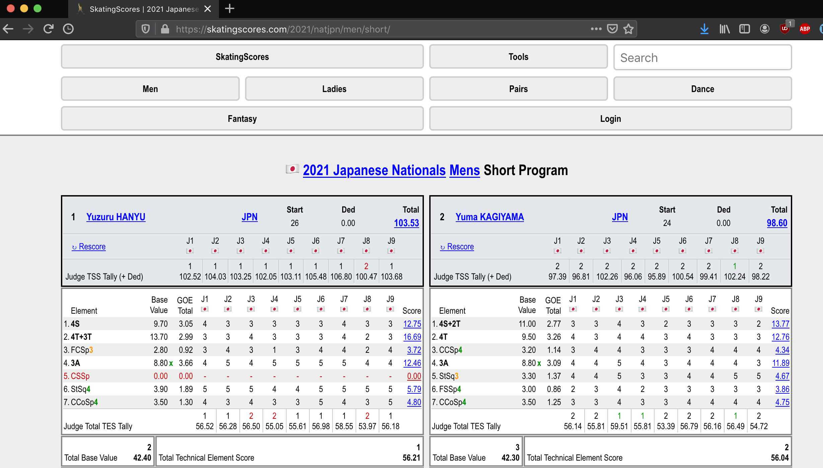The image size is (823, 468).
Task: Click Hanyu's 4T+3T score 16.69
Action: pyautogui.click(x=412, y=337)
